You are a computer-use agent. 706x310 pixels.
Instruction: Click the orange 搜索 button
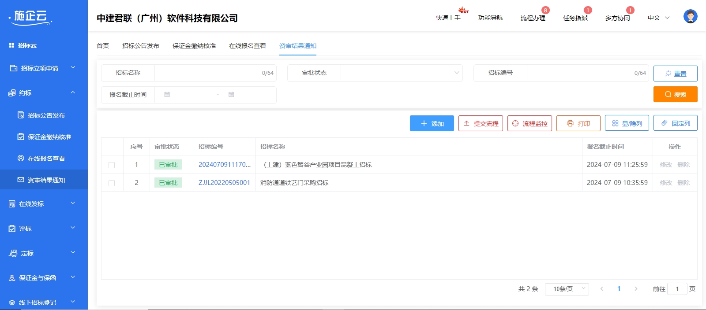click(675, 94)
